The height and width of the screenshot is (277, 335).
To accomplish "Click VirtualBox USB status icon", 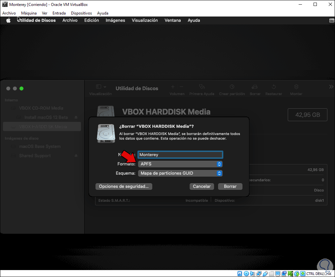I will tap(265, 274).
